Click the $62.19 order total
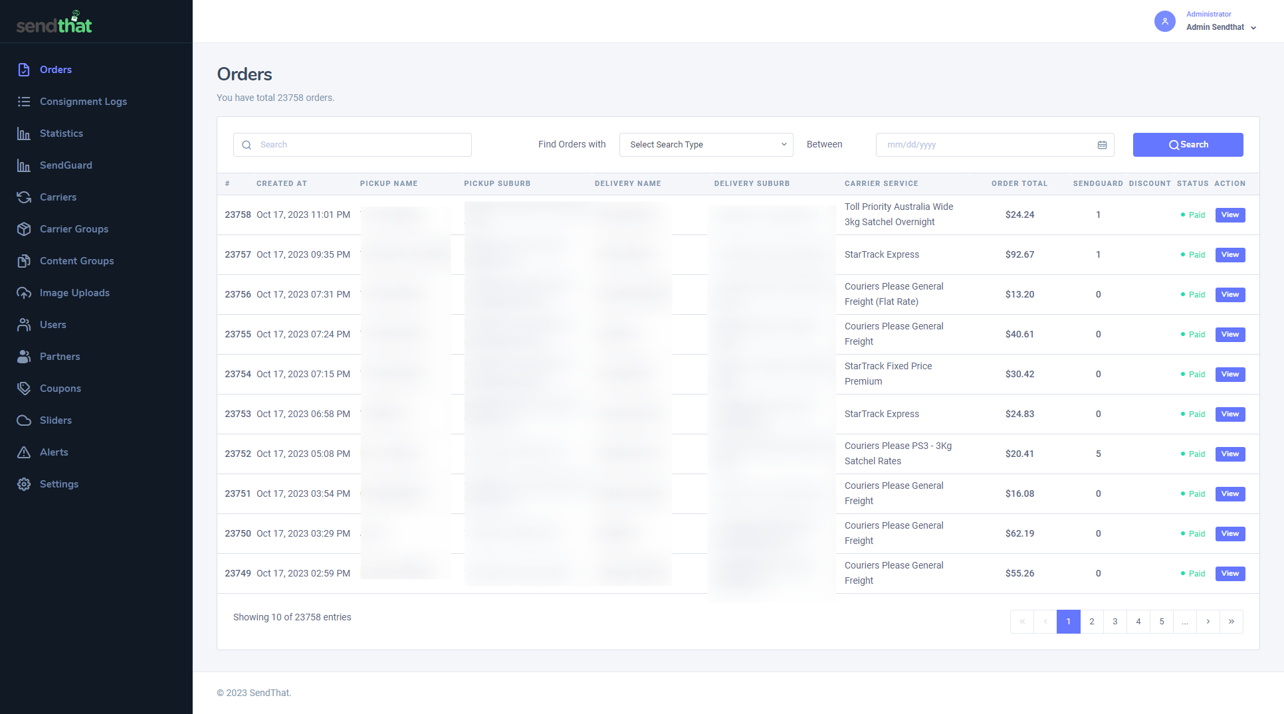Screen dimensions: 1284x714 [x=1019, y=534]
